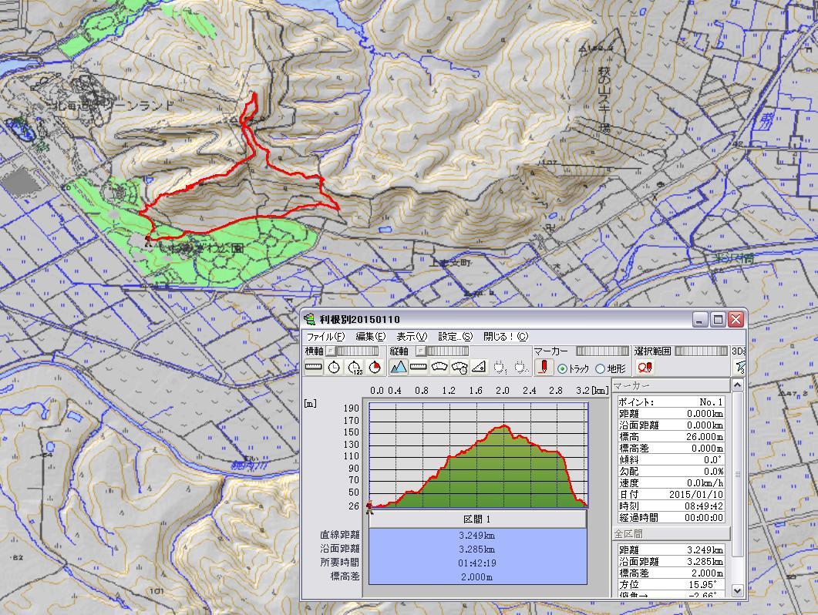Image resolution: width=818 pixels, height=615 pixels.
Task: Click the 標高差 2.000m row under 全区間
Action: pos(671,573)
